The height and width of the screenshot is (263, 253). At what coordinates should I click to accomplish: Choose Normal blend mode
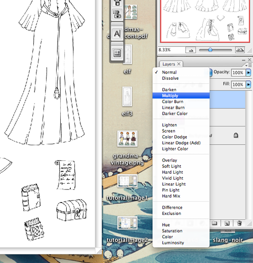coord(181,72)
